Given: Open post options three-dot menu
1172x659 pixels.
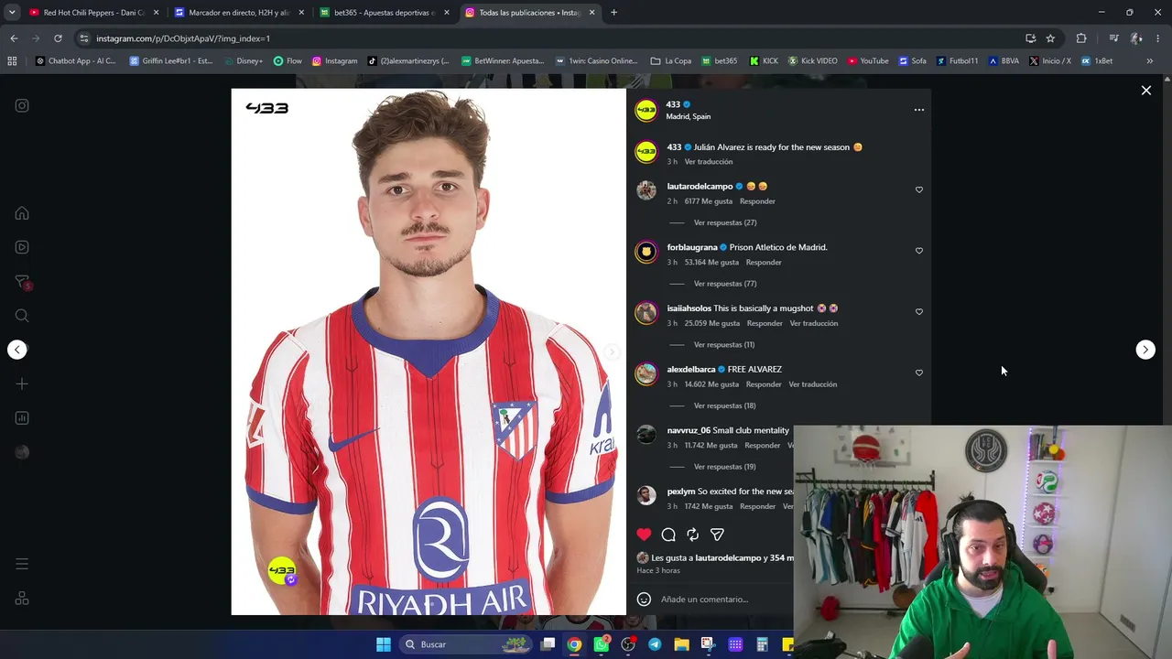Looking at the screenshot, I should (919, 110).
